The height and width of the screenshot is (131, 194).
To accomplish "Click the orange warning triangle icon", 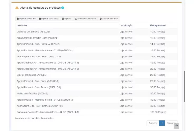I will pyautogui.click(x=17, y=8).
